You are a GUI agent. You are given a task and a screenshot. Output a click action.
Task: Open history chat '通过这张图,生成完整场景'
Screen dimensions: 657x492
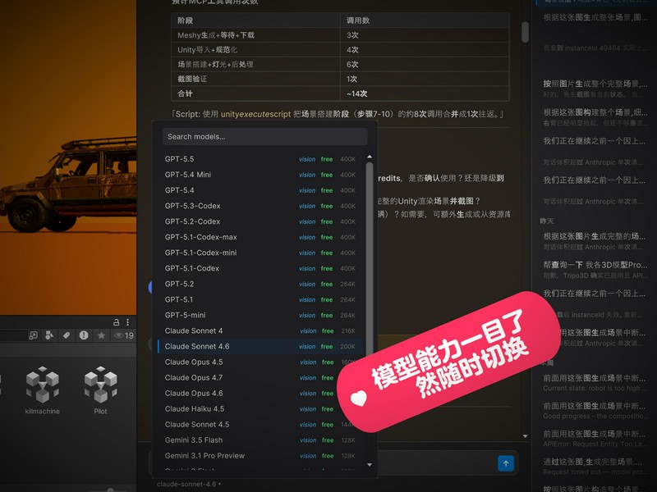(595, 467)
